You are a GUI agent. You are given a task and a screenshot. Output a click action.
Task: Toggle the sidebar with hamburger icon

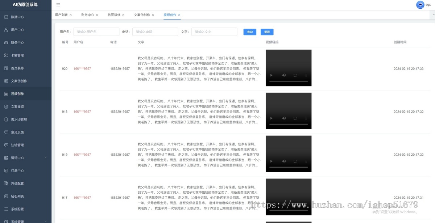58,5
